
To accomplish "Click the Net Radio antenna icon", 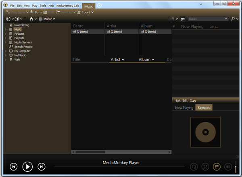I will [11, 55].
